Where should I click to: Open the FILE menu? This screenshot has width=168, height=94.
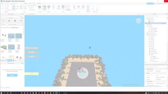point(2,3)
